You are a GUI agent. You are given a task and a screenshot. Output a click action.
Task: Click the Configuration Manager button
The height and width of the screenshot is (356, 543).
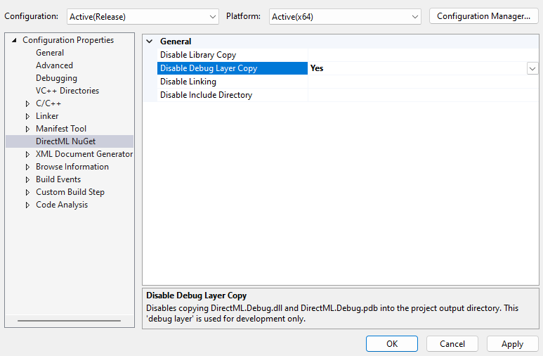point(484,16)
